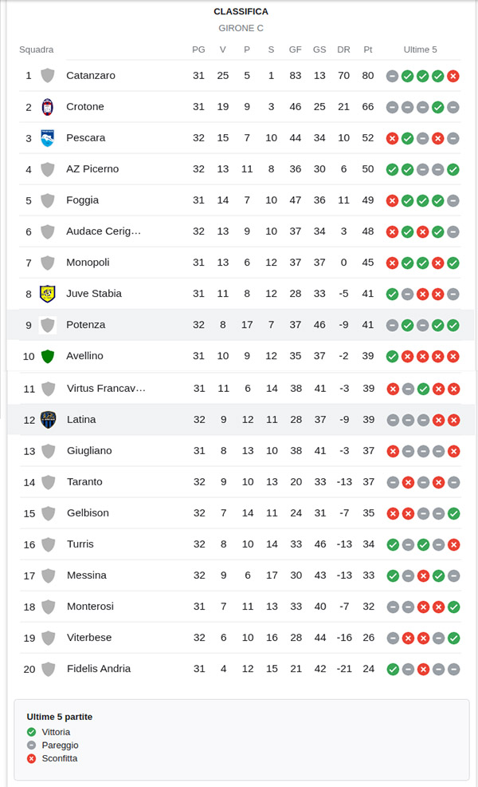The image size is (478, 787).
Task: Click the Squadra column header
Action: click(37, 49)
